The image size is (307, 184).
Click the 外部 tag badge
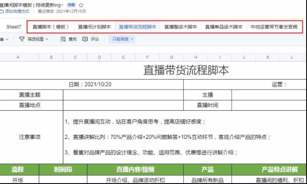point(71,5)
